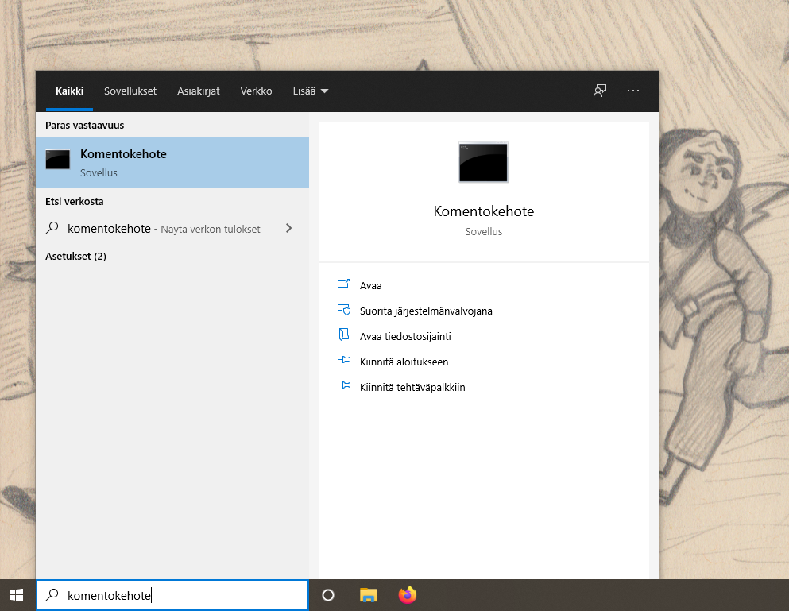Image resolution: width=789 pixels, height=611 pixels.
Task: Open the Windows Start menu
Action: [x=17, y=595]
